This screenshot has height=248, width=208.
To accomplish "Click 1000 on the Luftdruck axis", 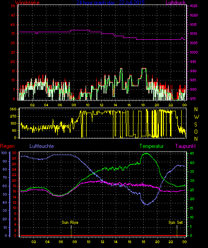I will 194,52.
